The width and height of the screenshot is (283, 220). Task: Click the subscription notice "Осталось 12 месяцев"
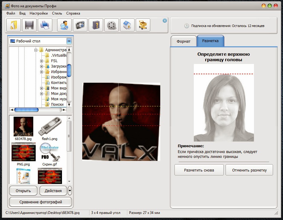point(248,26)
